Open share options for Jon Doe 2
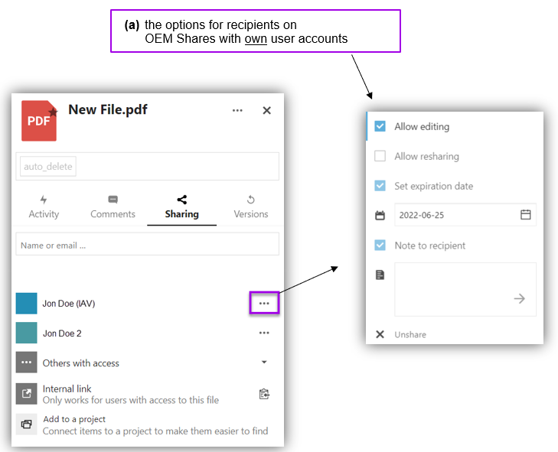The height and width of the screenshot is (452, 558). 264,333
